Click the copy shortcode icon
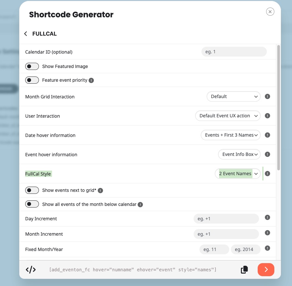This screenshot has height=286, width=292. [244, 270]
